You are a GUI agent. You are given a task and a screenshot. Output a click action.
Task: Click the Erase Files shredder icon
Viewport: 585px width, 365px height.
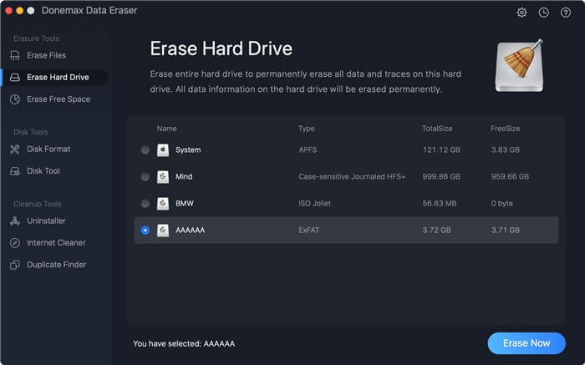(x=15, y=56)
